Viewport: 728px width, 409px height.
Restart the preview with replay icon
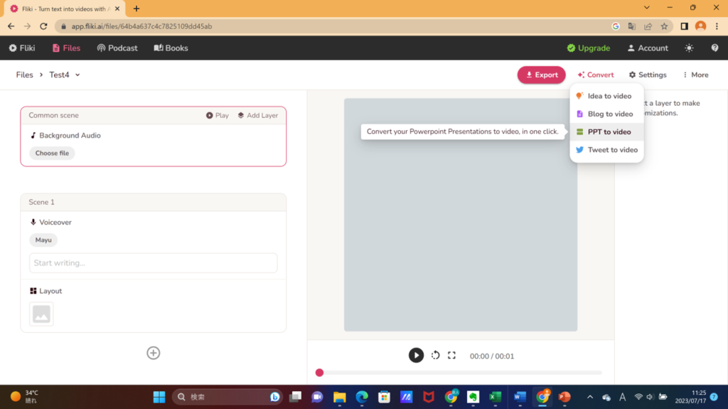[x=435, y=355]
